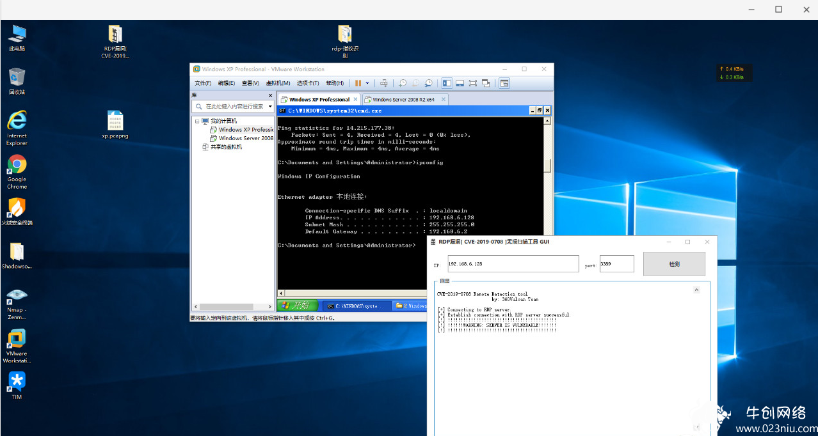The image size is (818, 436).
Task: Click the library panel horizontal scrollbar
Action: pyautogui.click(x=233, y=306)
